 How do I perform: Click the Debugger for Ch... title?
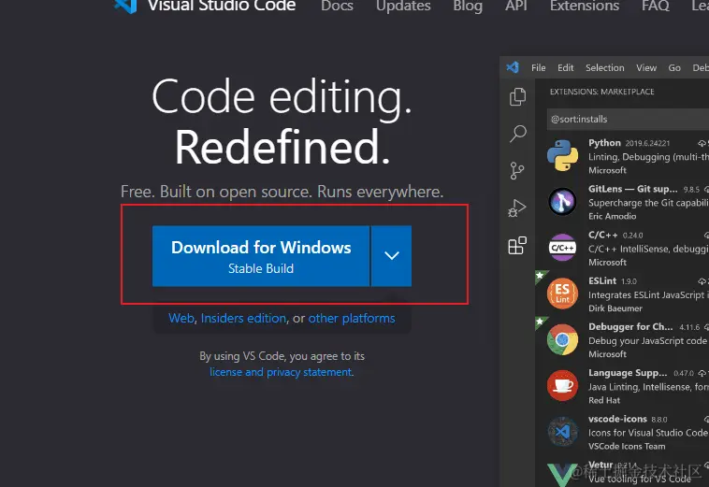630,326
